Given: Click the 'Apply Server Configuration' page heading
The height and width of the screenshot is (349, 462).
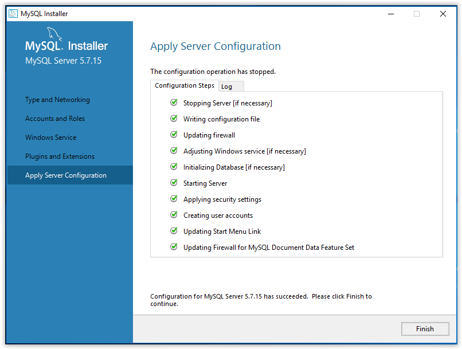Looking at the screenshot, I should click(x=216, y=46).
